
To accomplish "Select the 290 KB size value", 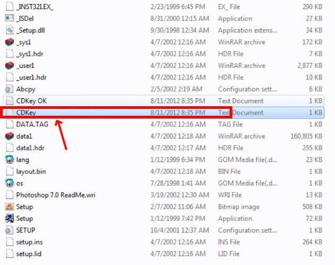I will (x=312, y=7).
